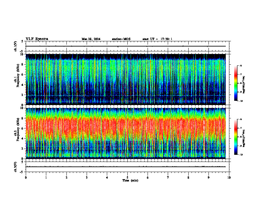Click time axis tick label "8"
The height and width of the screenshot is (199, 258).
click(188, 178)
